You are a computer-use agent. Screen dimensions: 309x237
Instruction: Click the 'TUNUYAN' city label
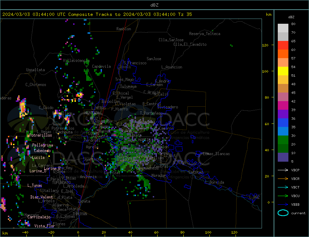click(80, 214)
